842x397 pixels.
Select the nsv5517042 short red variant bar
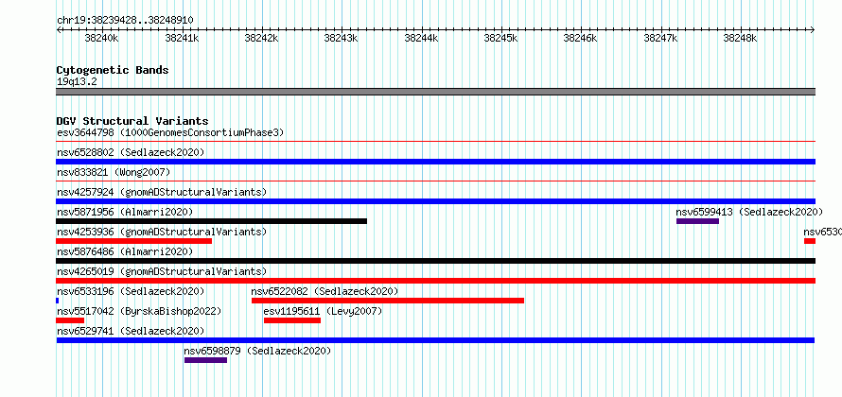coord(70,320)
